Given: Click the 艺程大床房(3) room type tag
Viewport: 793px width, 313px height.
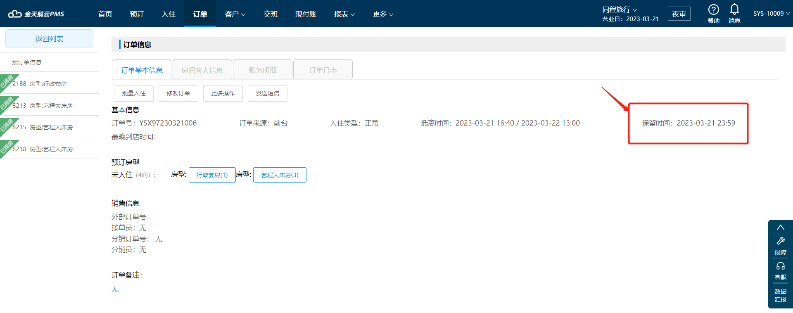Looking at the screenshot, I should click(x=280, y=175).
